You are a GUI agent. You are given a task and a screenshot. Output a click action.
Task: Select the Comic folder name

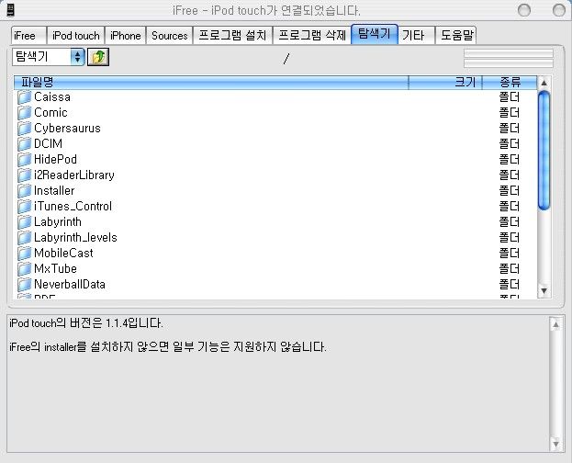(x=50, y=113)
